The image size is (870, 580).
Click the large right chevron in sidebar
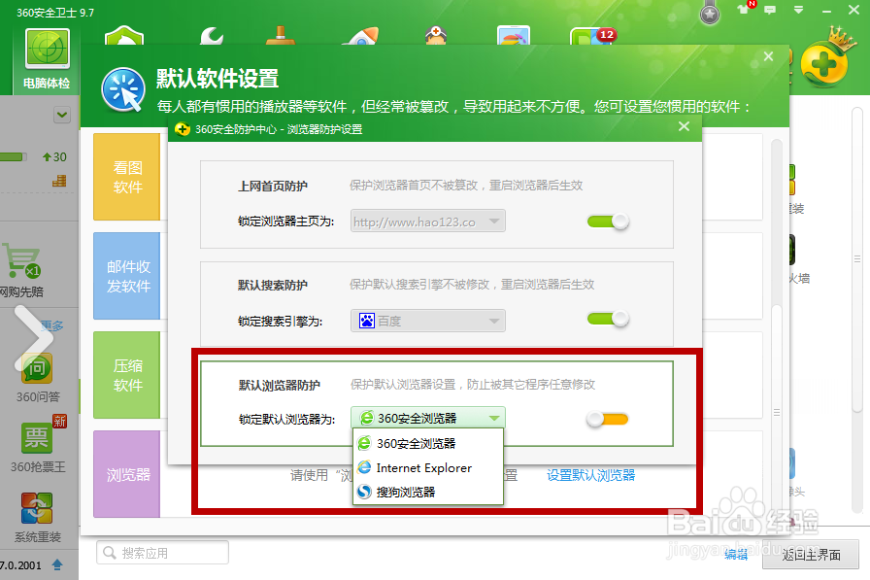[x=33, y=337]
